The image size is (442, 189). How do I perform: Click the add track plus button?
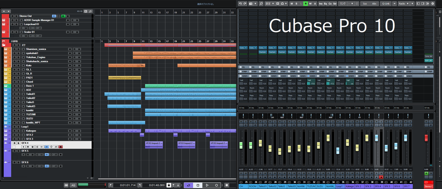click(4, 11)
